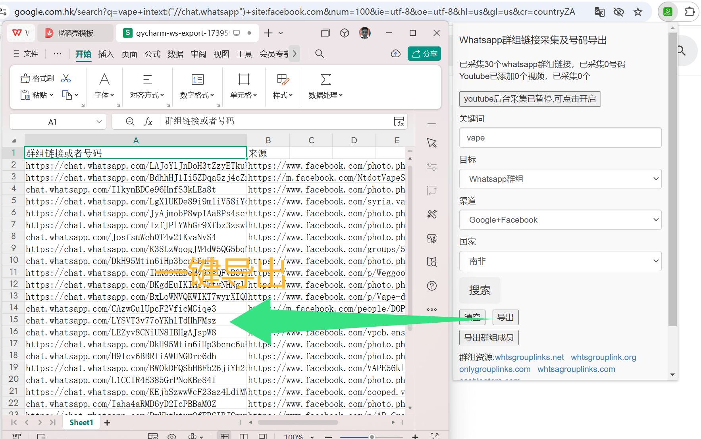Screen dimensions: 701x439
Task: Click the browser bookmark star icon
Action: point(638,12)
